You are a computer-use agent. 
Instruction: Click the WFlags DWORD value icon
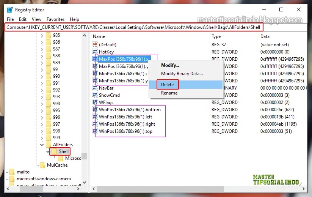(x=95, y=102)
